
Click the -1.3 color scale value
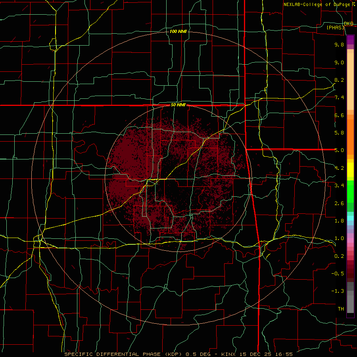(338, 291)
